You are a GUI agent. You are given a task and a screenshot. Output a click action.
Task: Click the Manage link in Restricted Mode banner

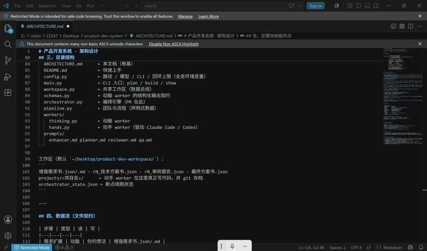pos(185,17)
